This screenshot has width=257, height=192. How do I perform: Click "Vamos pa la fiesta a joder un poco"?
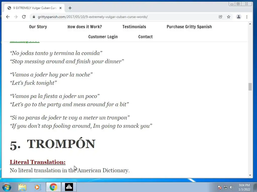[x=55, y=96]
